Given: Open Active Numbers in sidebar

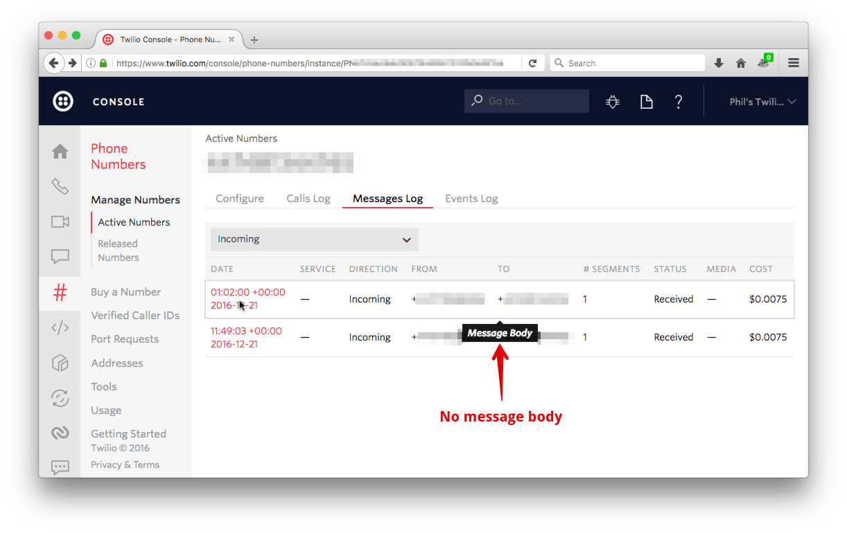Looking at the screenshot, I should point(134,222).
